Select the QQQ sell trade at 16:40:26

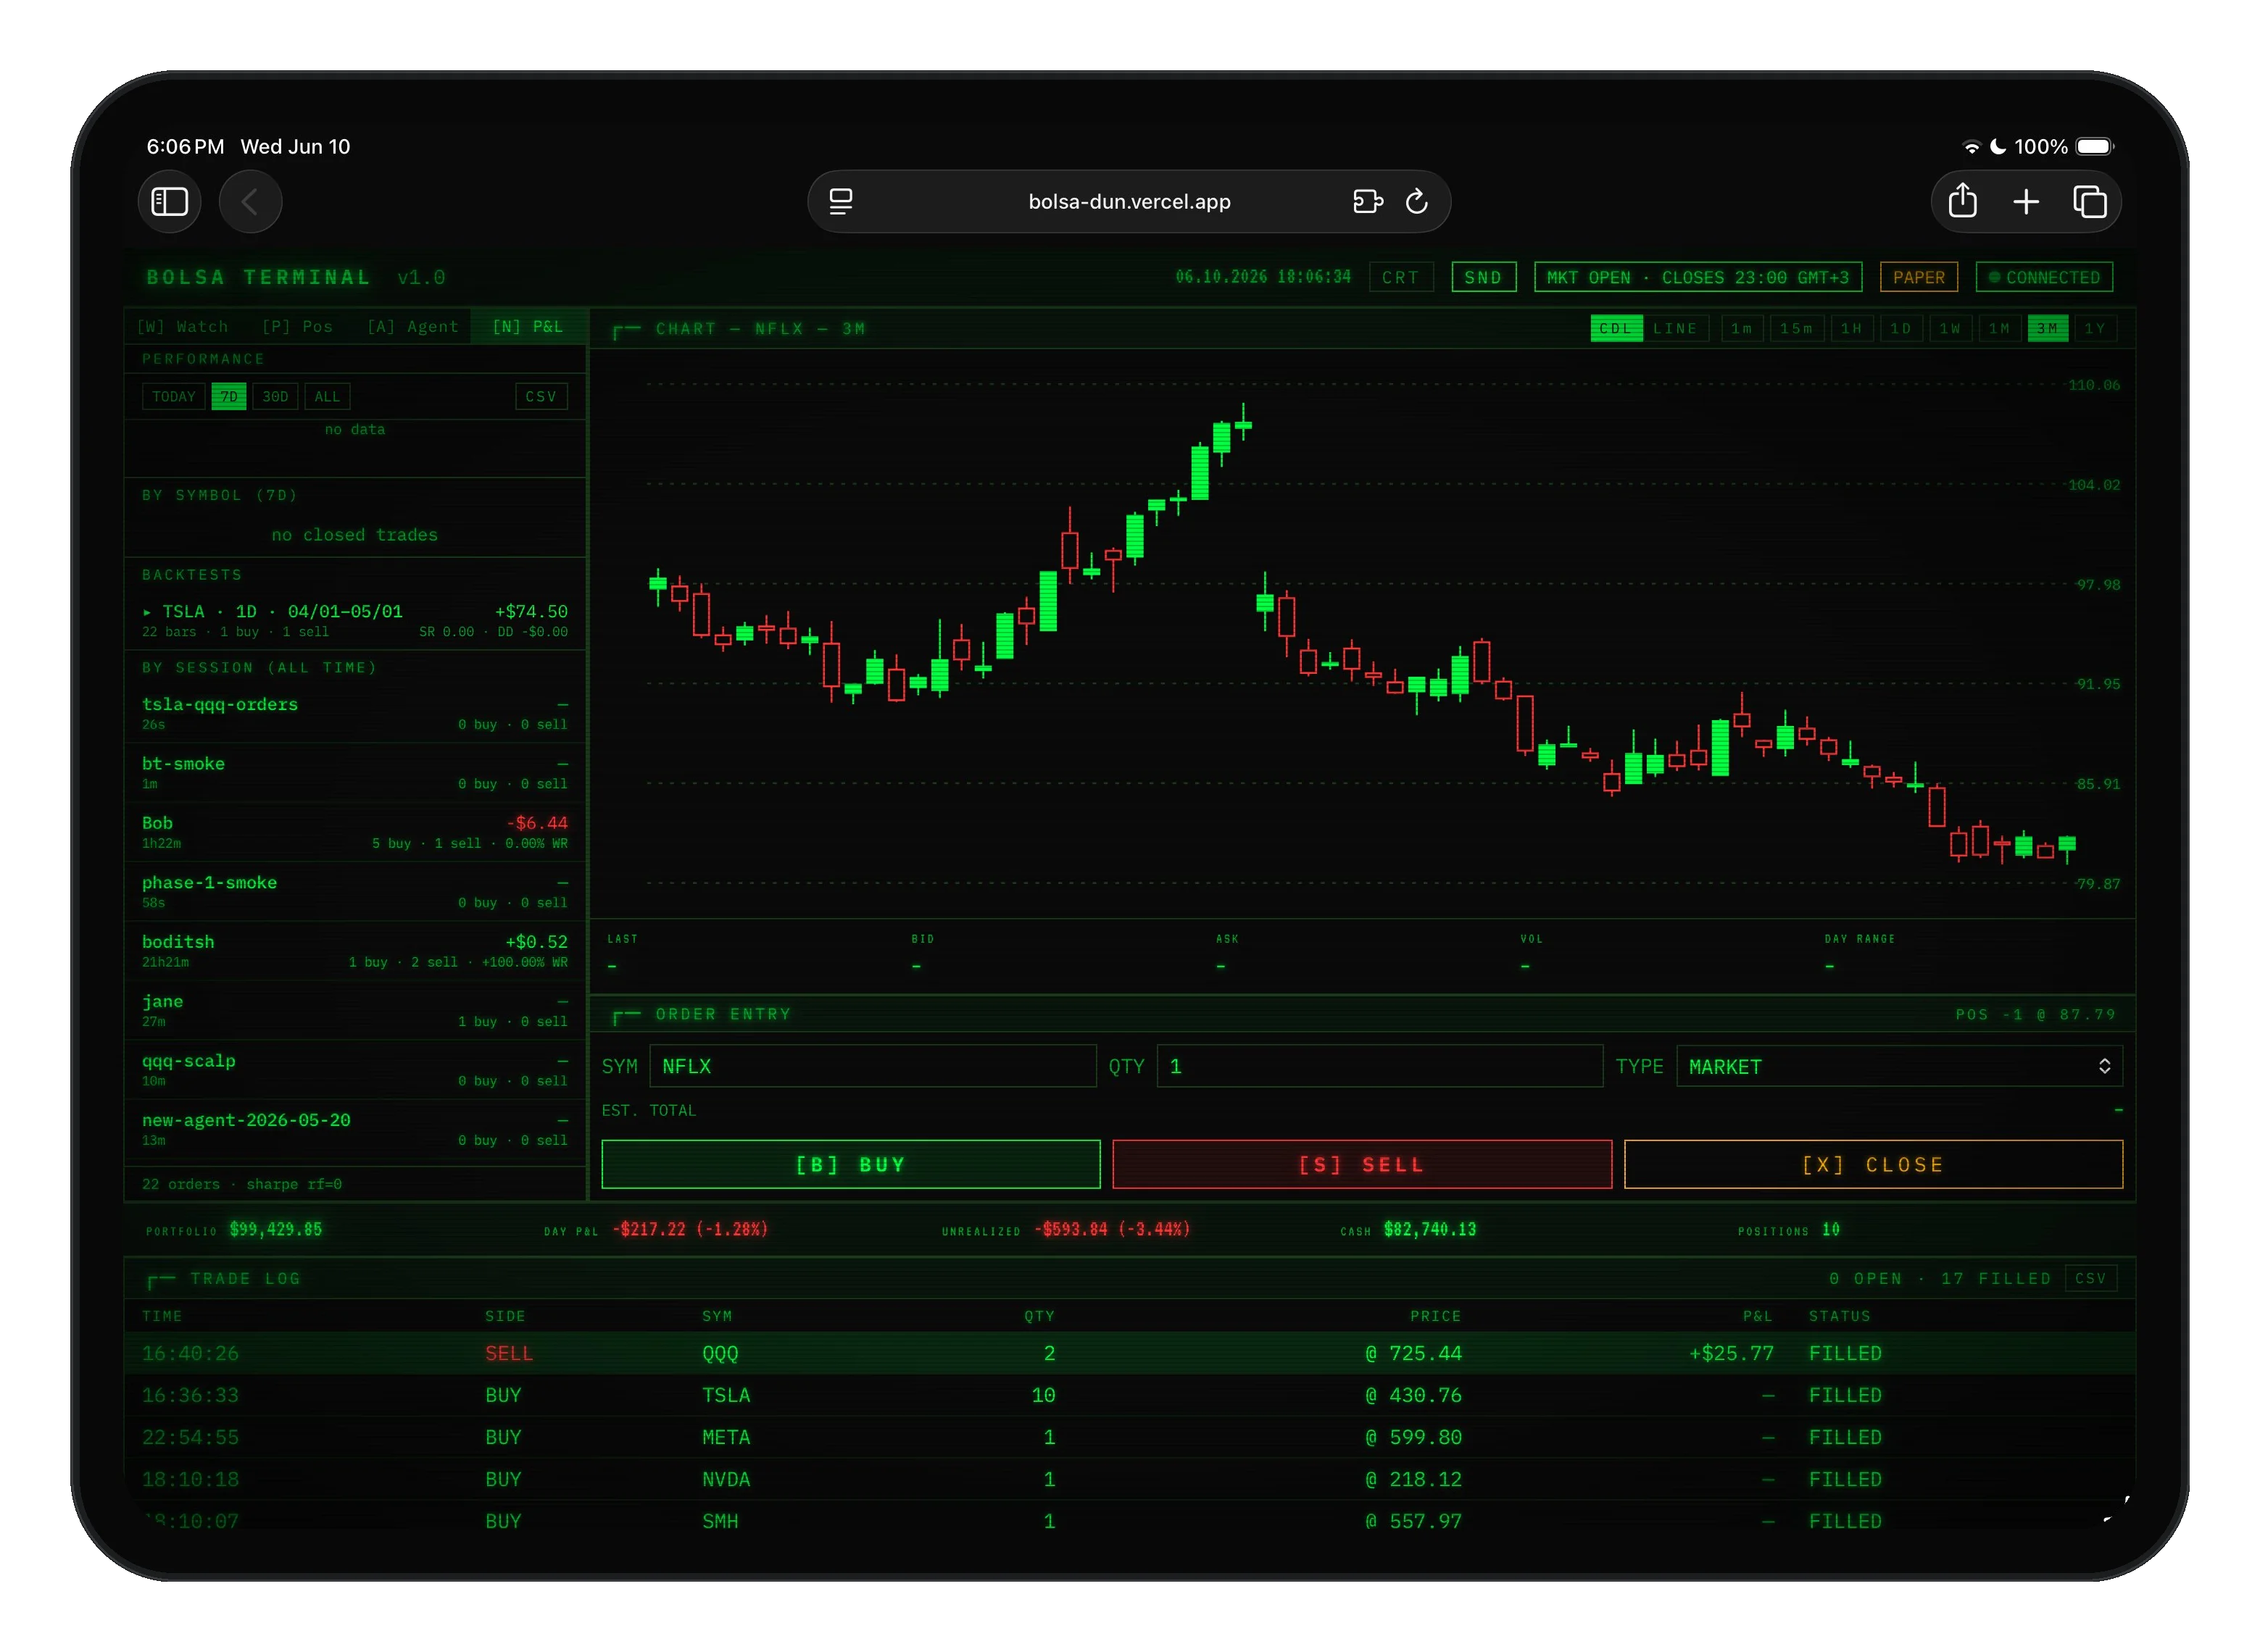1129,1354
